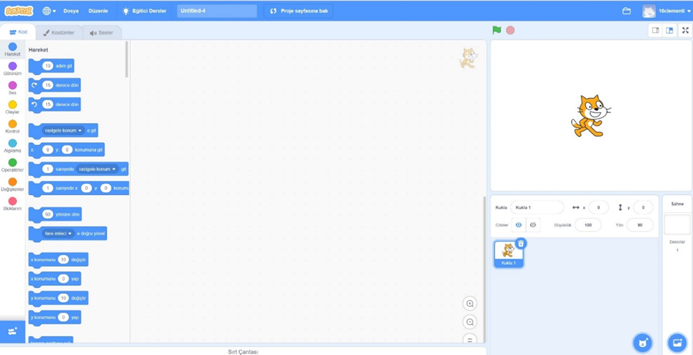693x355 pixels.
Task: Select the Kukla 1 sprite thumbnail
Action: 509,255
